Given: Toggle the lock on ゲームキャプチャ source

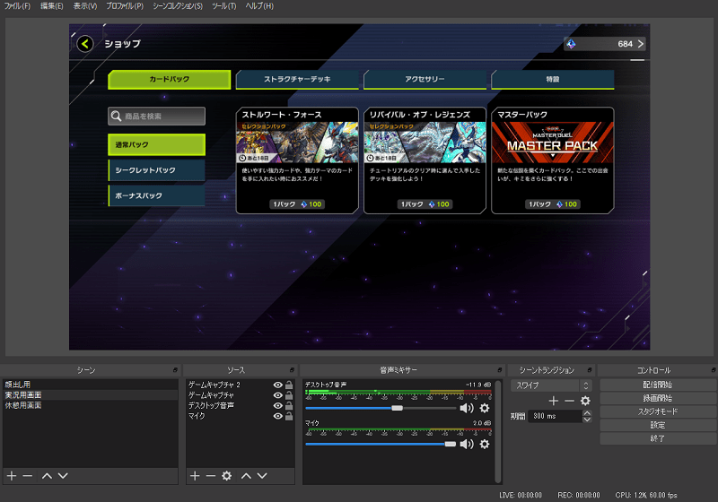Looking at the screenshot, I should (x=289, y=395).
